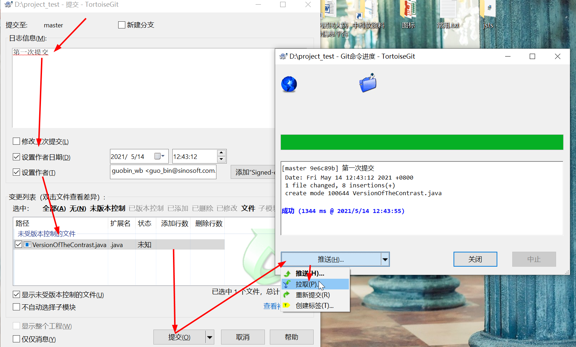Viewport: 576px width, 347px height.
Task: Click 删除行数 column header
Action: click(208, 223)
